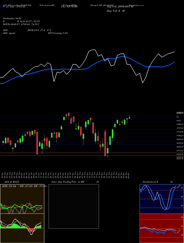This screenshot has height=243, width=184.
Task: Click the blue moving average line
Action: [x=87, y=68]
